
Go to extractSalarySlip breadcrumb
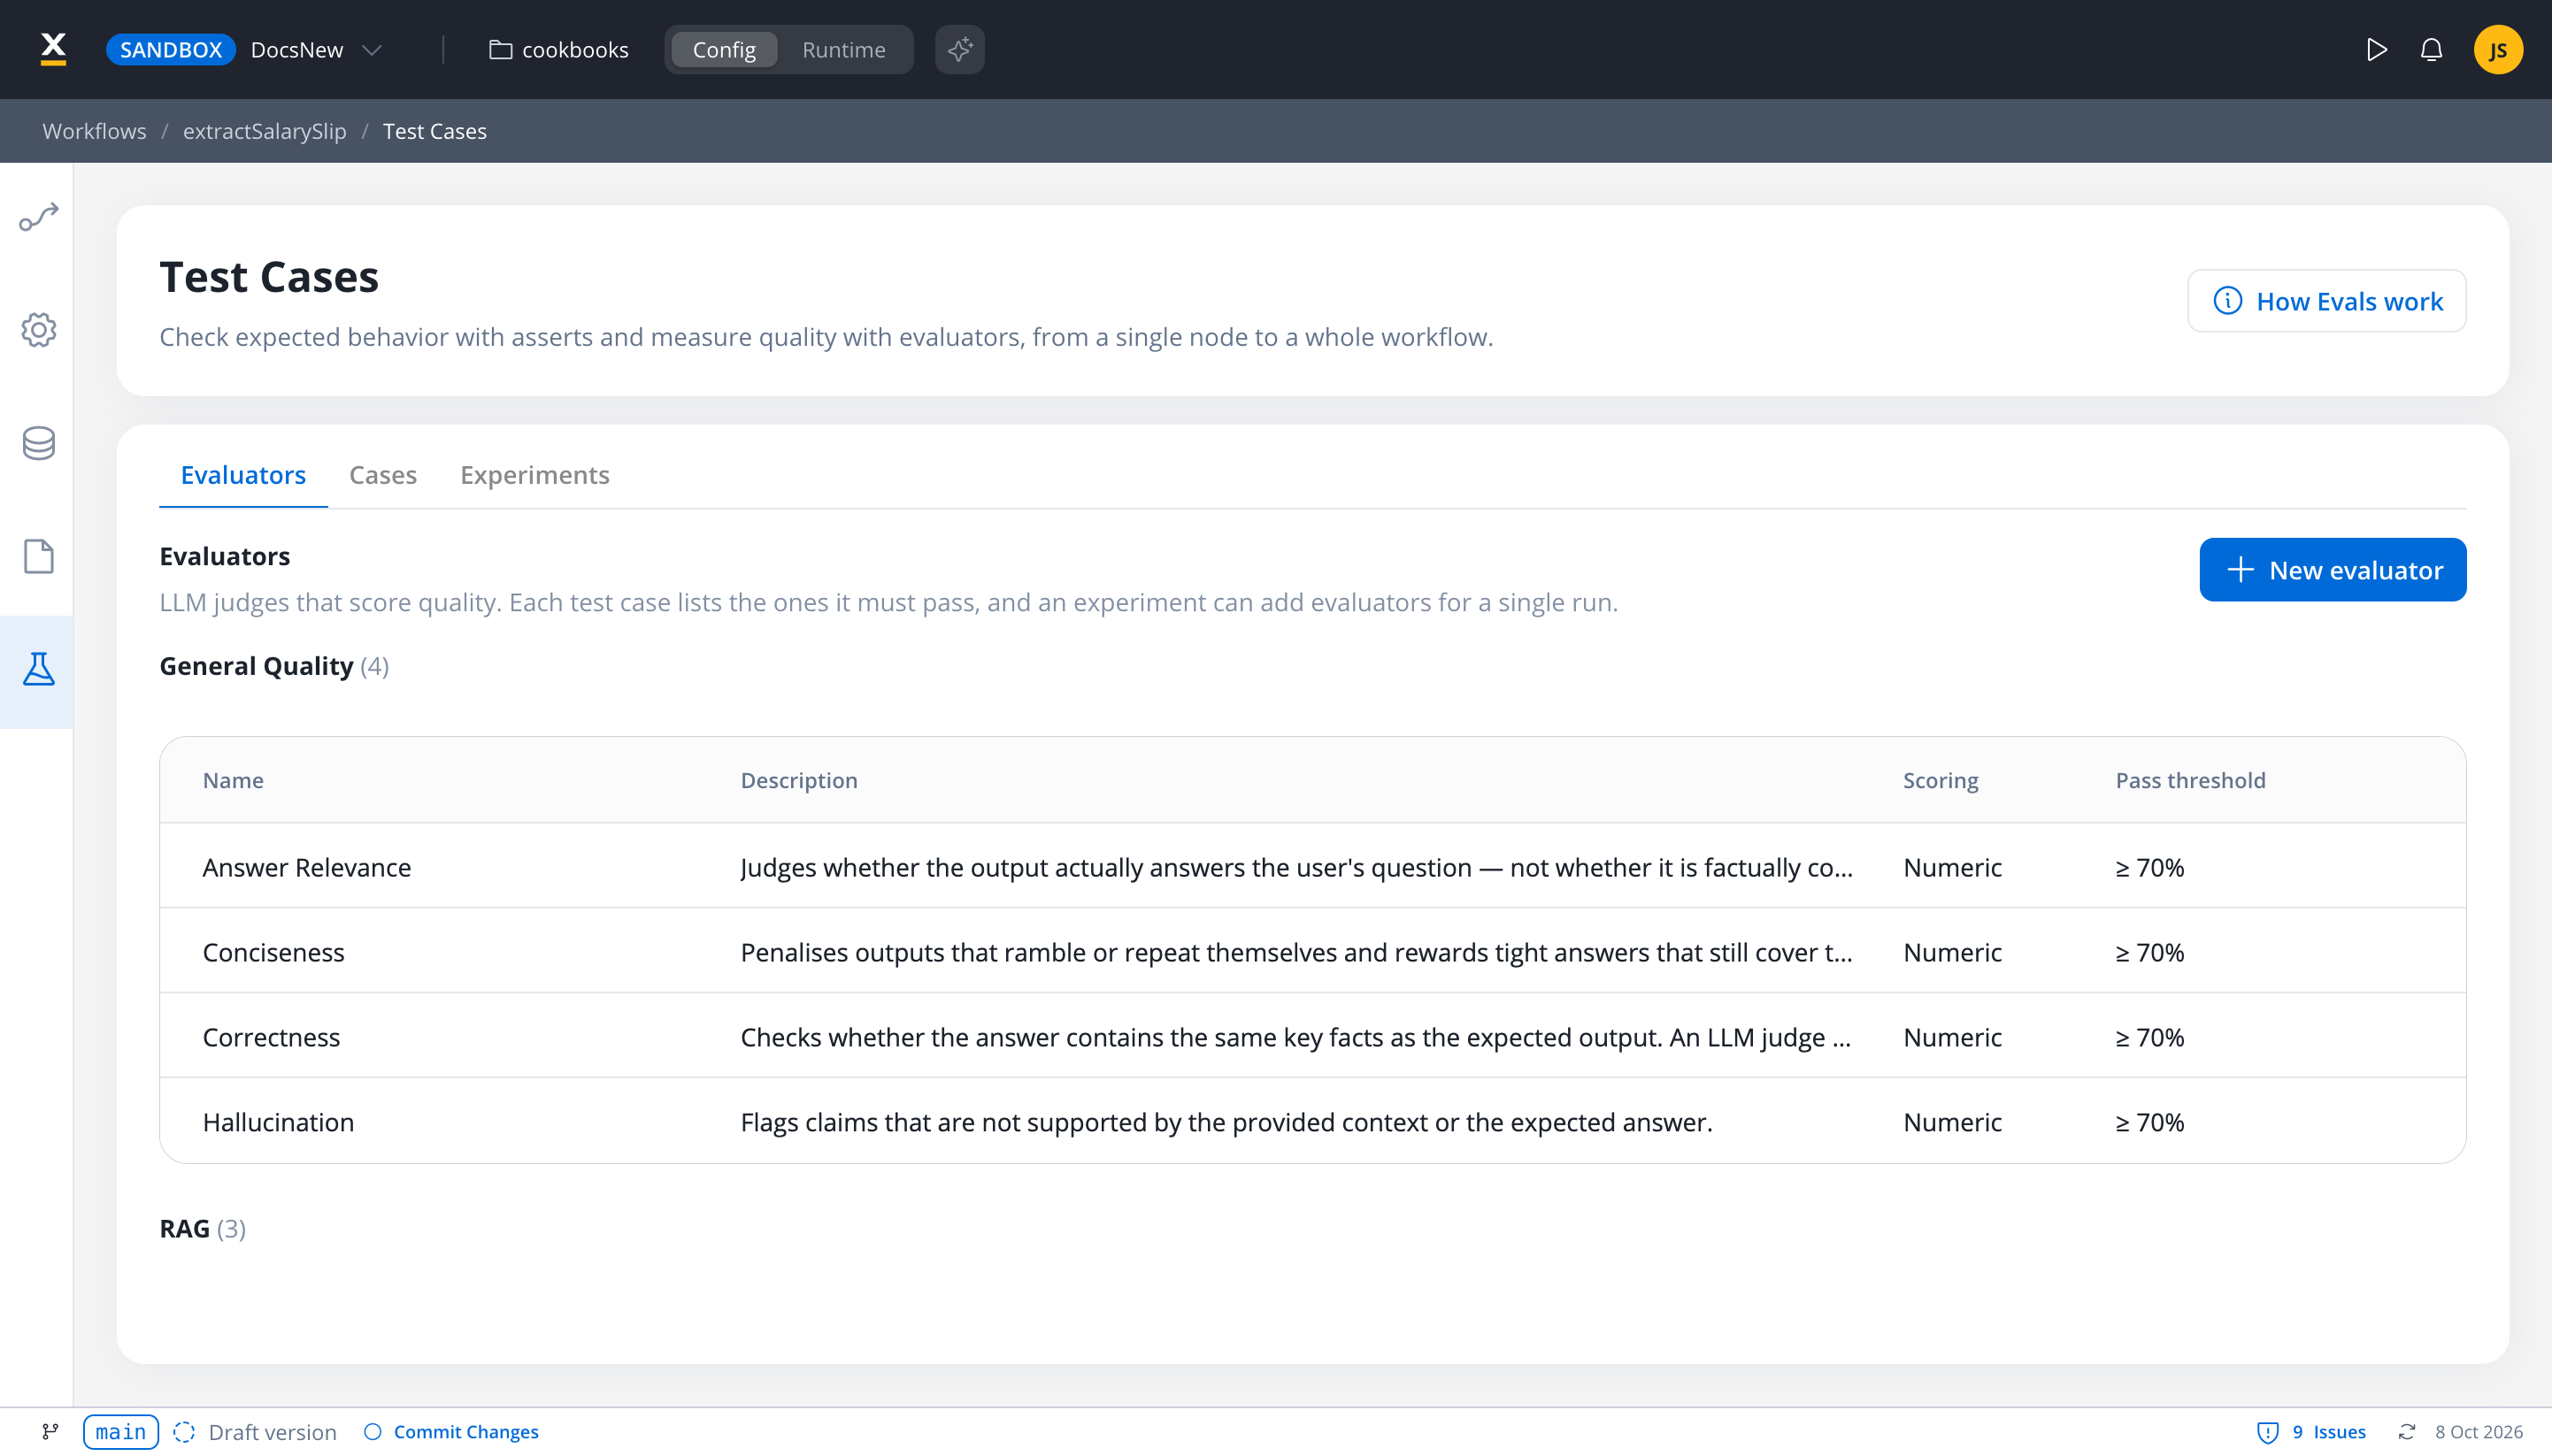pyautogui.click(x=264, y=131)
